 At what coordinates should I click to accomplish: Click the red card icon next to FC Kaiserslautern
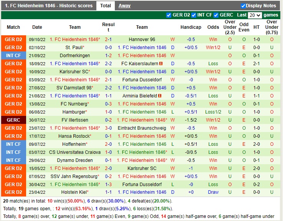[x=161, y=64]
